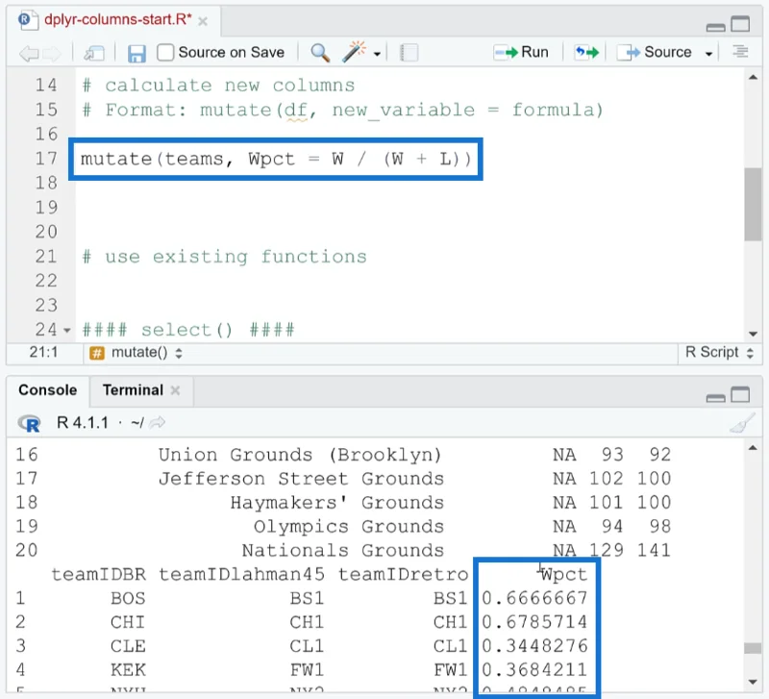This screenshot has width=769, height=699.
Task: Click the console scrollbar up arrow
Action: point(753,448)
